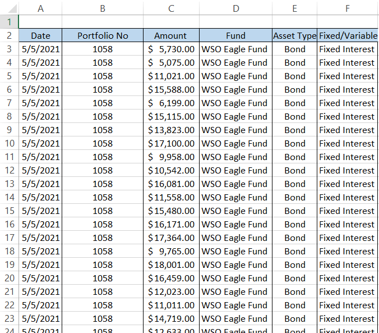Select the Asset Type header cell
The width and height of the screenshot is (379, 333).
click(294, 35)
